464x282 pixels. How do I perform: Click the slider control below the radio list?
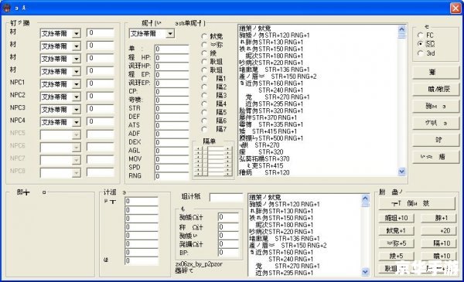pos(213,161)
